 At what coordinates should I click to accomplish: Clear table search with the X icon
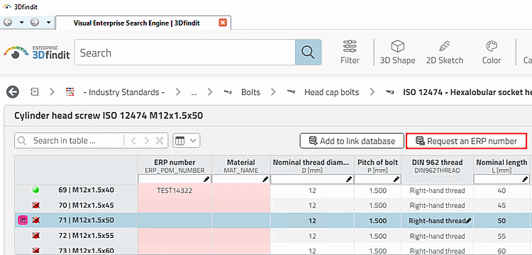point(160,140)
